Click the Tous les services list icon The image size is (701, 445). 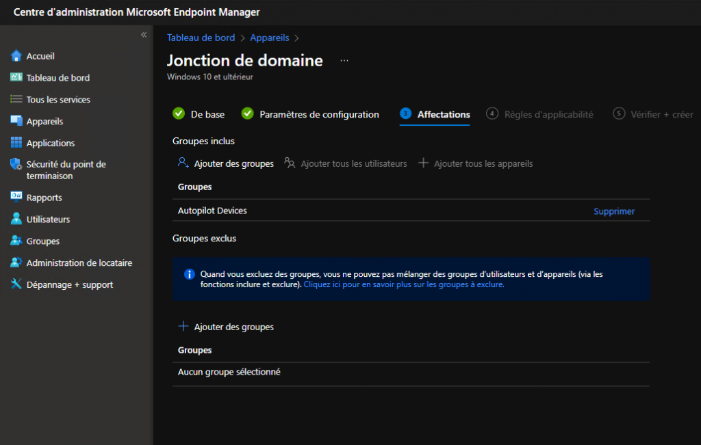click(x=16, y=99)
